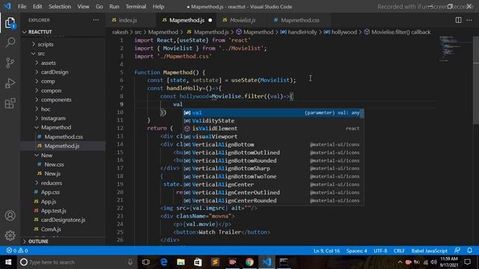Screen dimensions: 479x269
Task: Click the Babel JavaScript language mode
Action: pyautogui.click(x=429, y=251)
